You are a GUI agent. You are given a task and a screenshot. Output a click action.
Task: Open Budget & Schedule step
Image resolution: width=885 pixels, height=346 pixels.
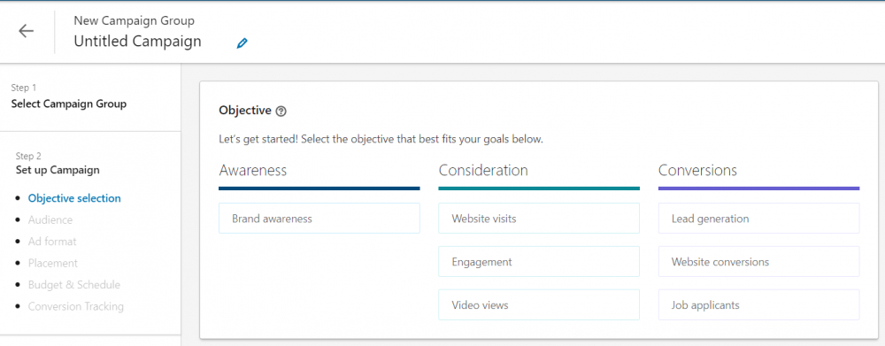point(74,285)
